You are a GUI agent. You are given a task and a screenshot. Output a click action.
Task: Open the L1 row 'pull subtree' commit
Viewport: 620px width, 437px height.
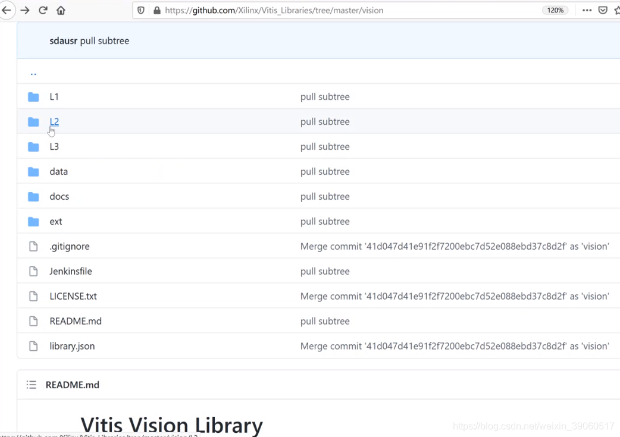click(325, 97)
